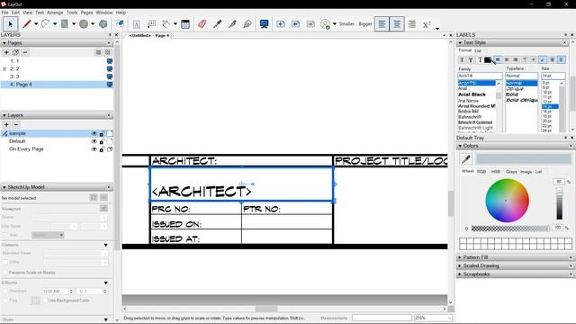Pick the Style eyedropper tool
This screenshot has width=576, height=324.
pos(218,24)
